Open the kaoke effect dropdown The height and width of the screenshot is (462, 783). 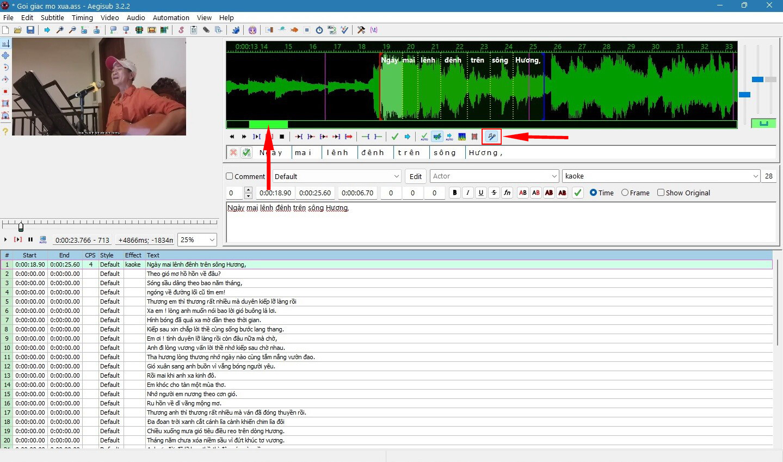point(661,176)
